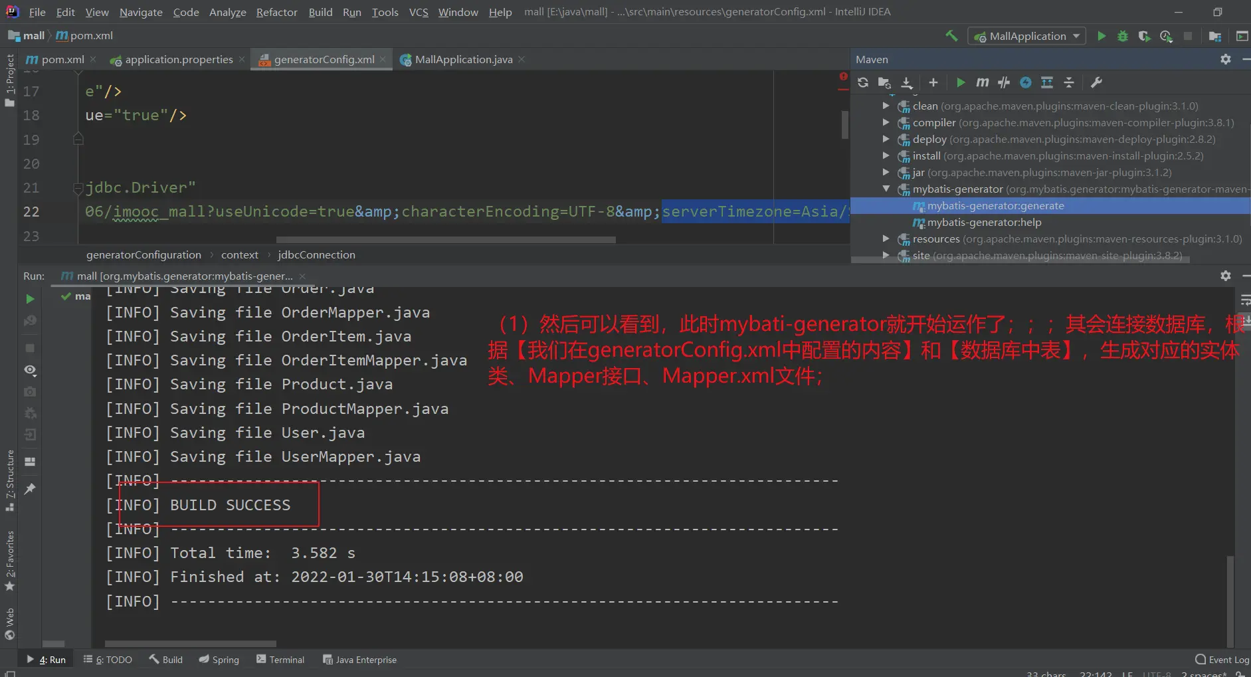The width and height of the screenshot is (1251, 677).
Task: Click the green Debug bug icon
Action: coord(1123,37)
